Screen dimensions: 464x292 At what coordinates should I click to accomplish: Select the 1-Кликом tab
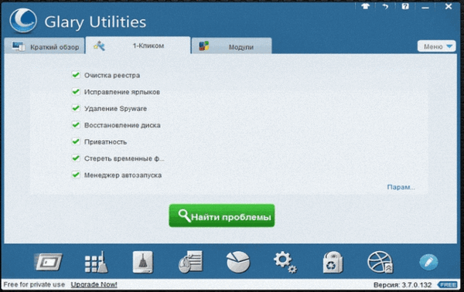pos(138,46)
